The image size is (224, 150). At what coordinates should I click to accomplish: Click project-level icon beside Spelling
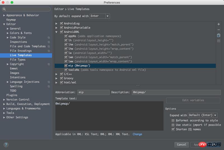coord(49,87)
